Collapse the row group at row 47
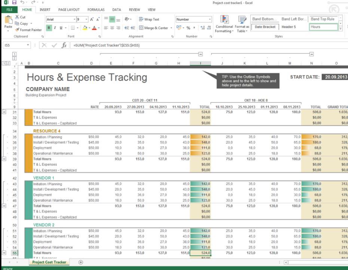348x270 pixels. [x=4, y=206]
